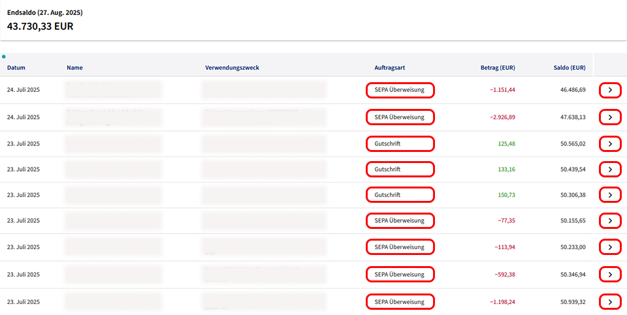Open arrow for the −1.198,24 transaction
Screen dimensions: 627x315
[x=610, y=301]
